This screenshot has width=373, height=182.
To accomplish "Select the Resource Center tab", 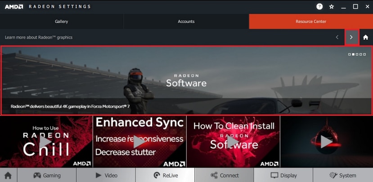I will [x=311, y=22].
